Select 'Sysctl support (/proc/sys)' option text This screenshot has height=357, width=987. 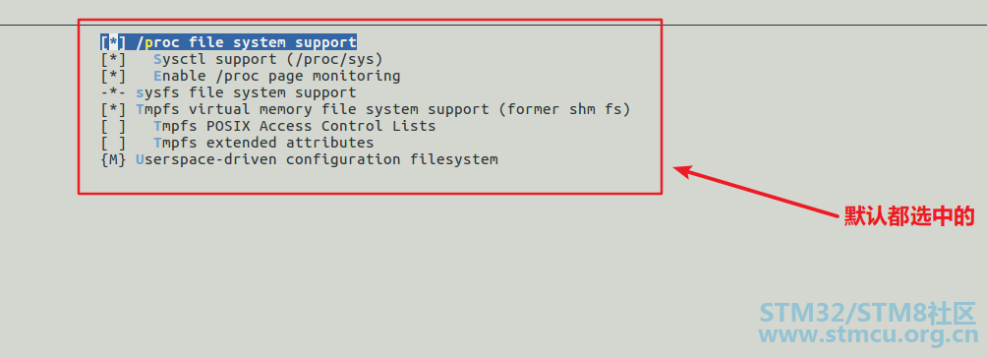click(x=268, y=59)
